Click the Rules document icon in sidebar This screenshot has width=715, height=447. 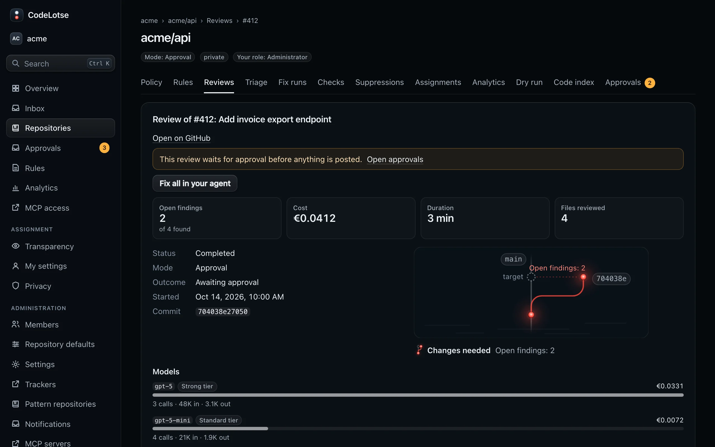click(x=15, y=168)
